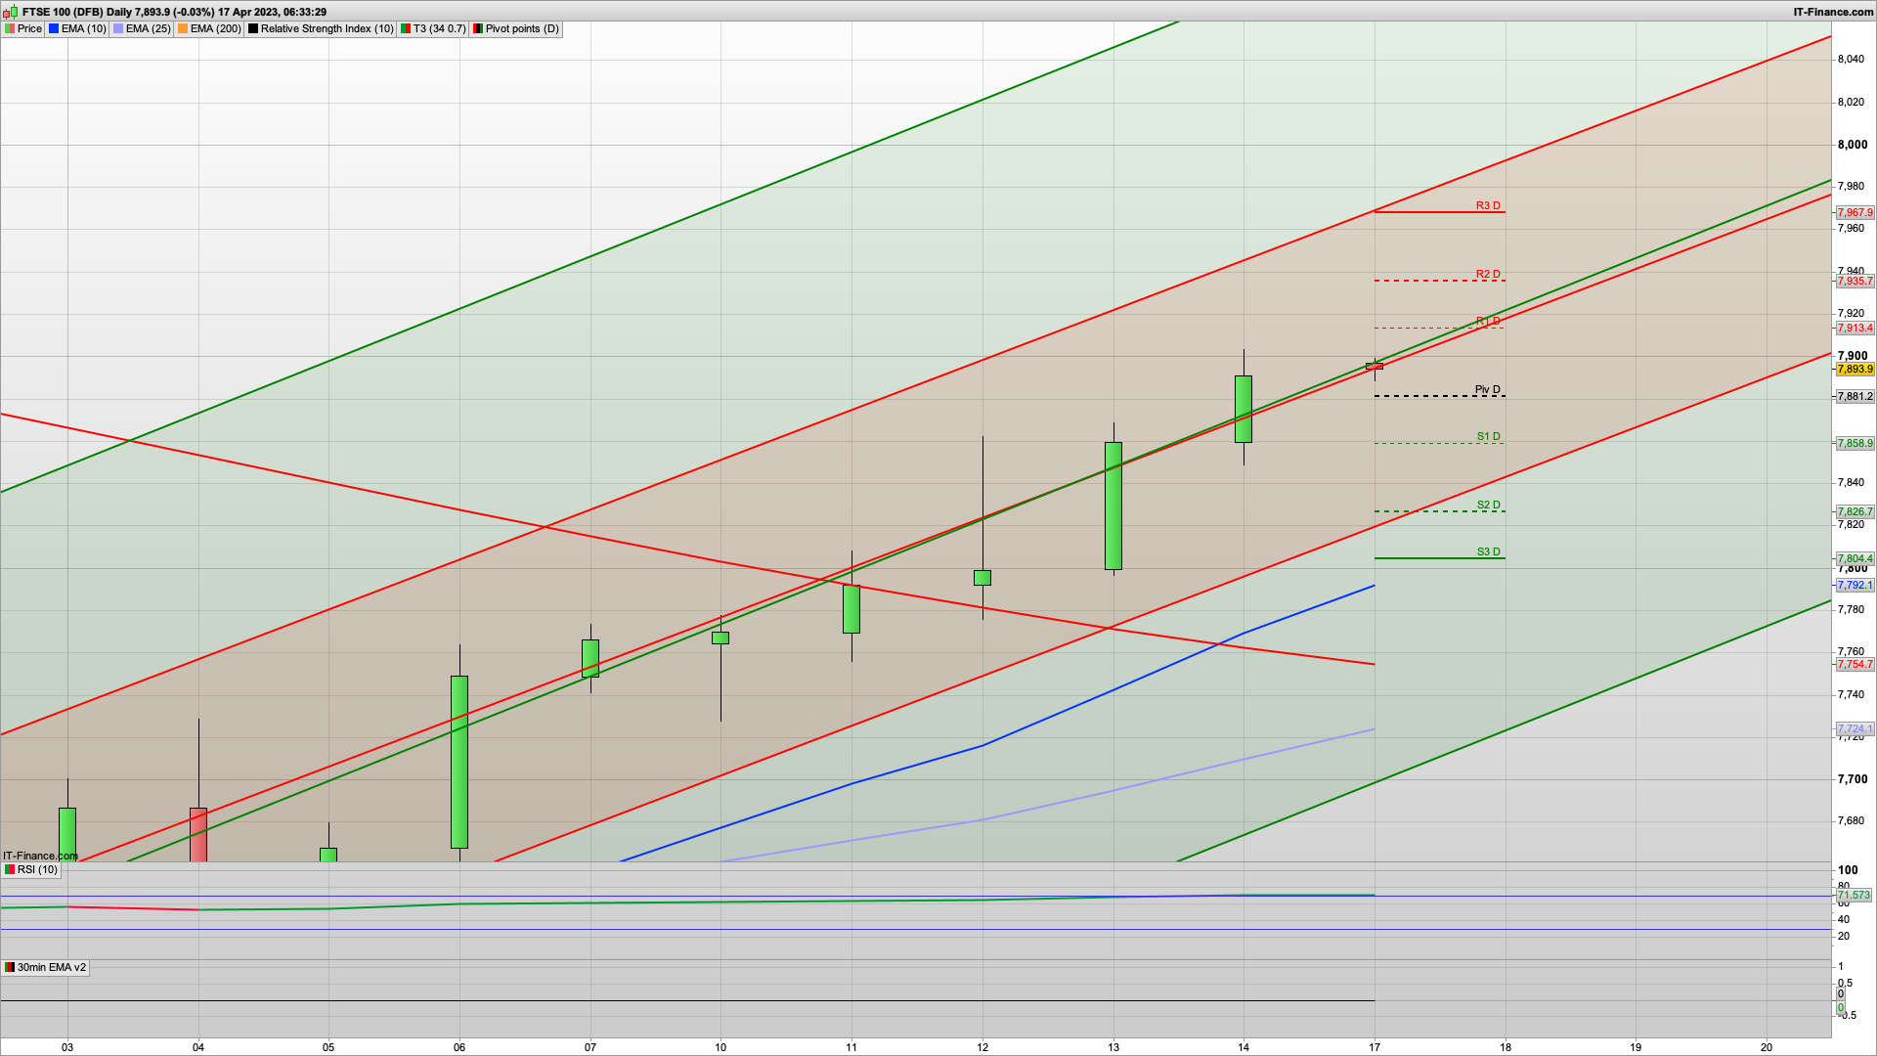Click the date 14 on time axis
The image size is (1877, 1056).
tap(1244, 1047)
